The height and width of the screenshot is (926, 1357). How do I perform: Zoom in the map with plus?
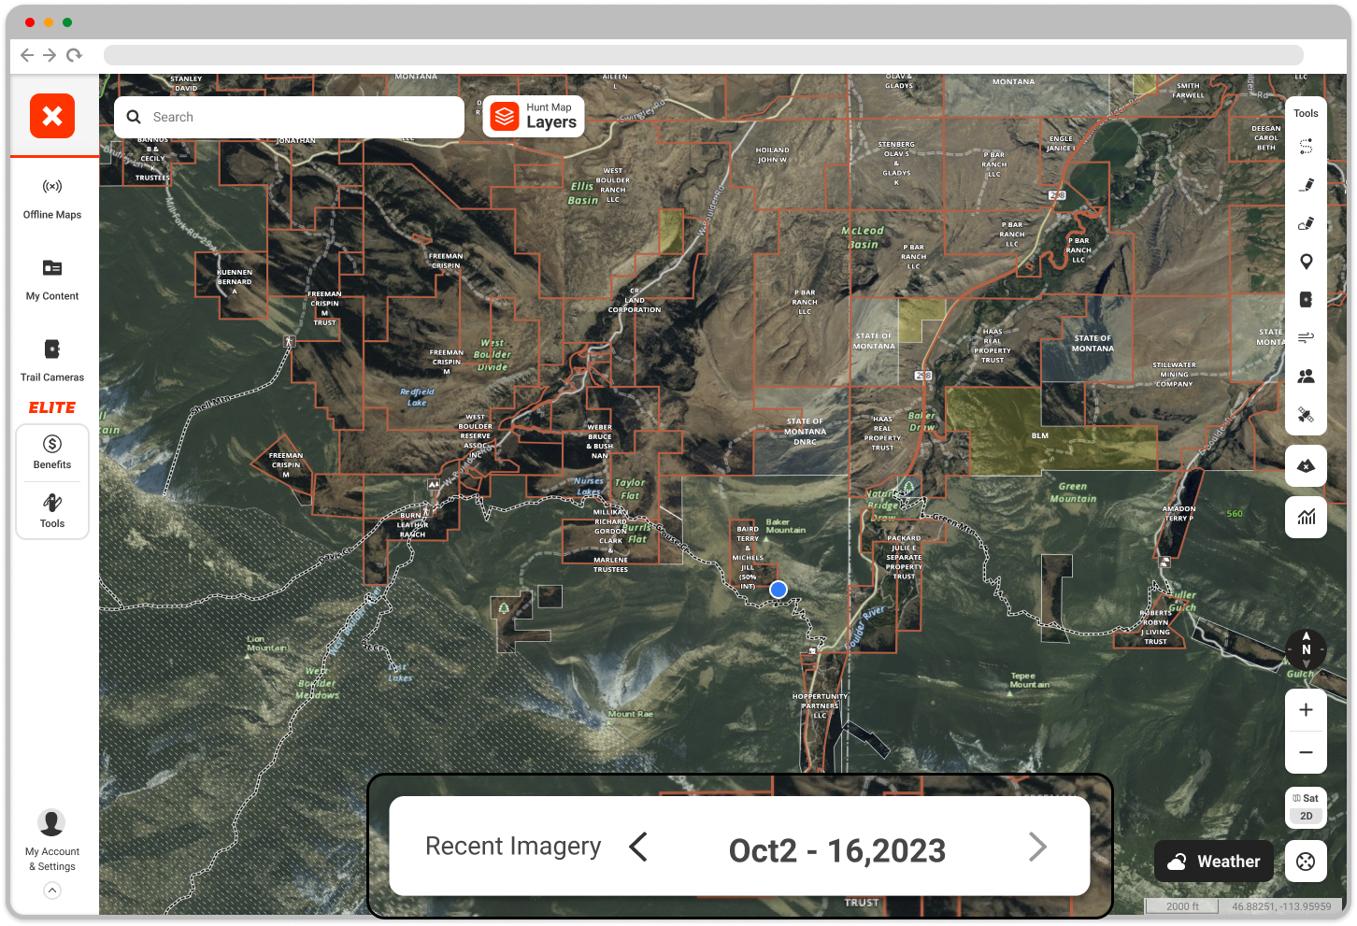(1306, 710)
